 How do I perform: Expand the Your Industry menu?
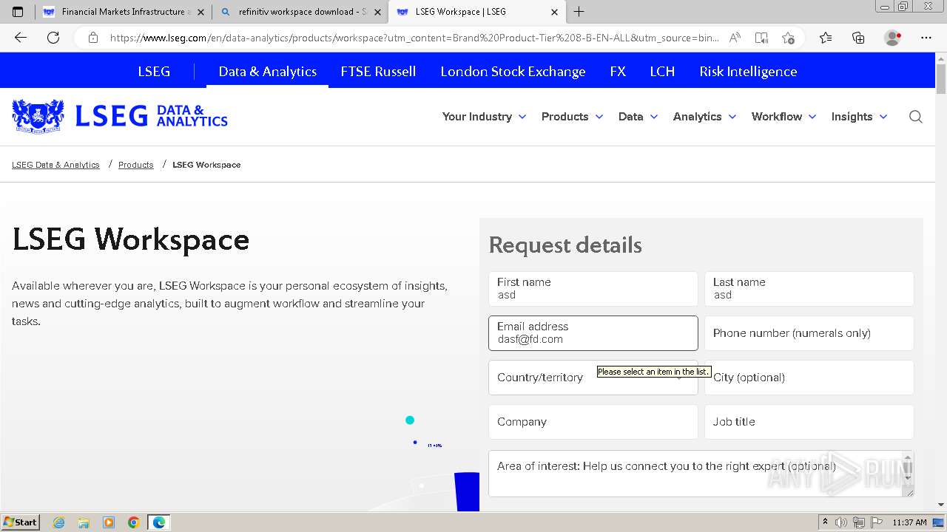[484, 117]
